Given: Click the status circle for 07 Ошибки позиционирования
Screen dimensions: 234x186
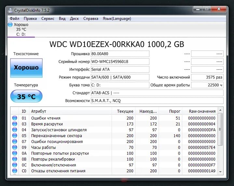Looking at the screenshot, I should click(15, 141).
